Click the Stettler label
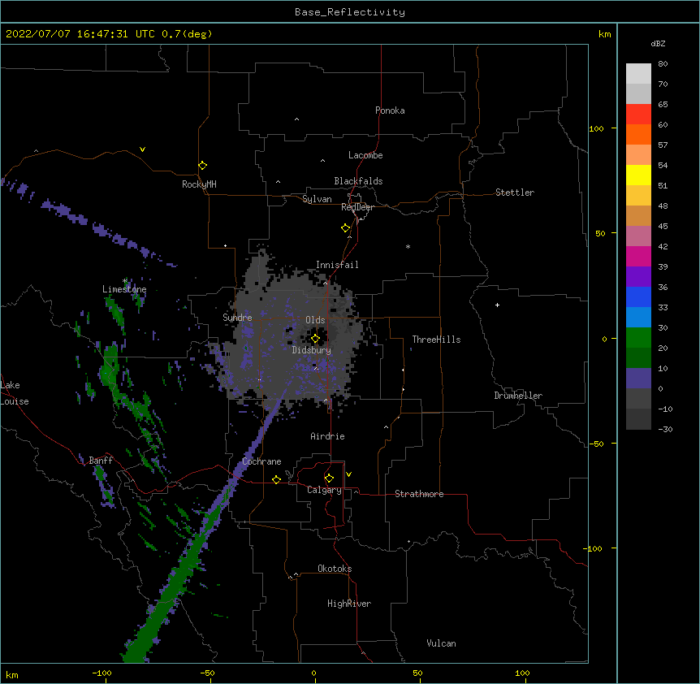700x684 pixels. point(515,193)
